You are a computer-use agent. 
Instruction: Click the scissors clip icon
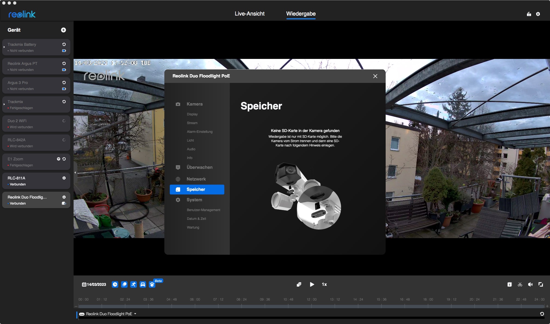[x=520, y=284]
